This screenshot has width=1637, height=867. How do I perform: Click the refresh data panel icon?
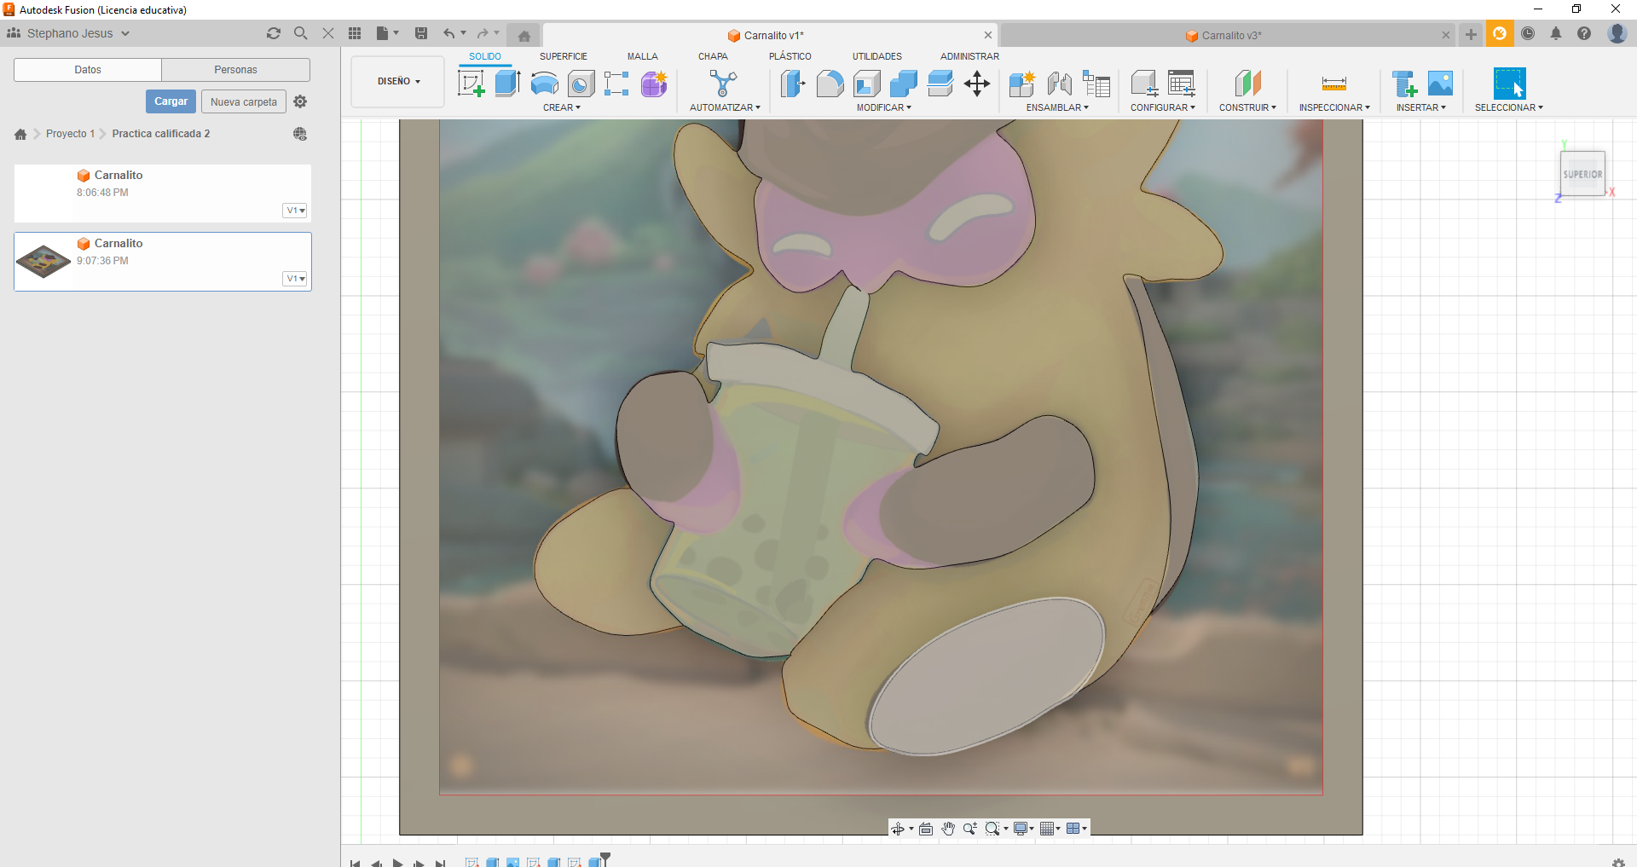(274, 33)
